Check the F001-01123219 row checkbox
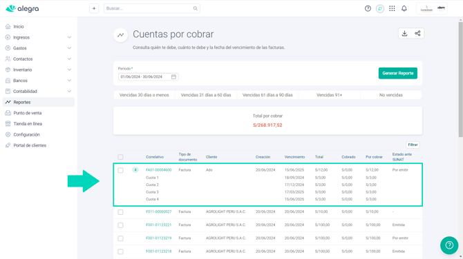This screenshot has height=259, width=463. pyautogui.click(x=120, y=238)
